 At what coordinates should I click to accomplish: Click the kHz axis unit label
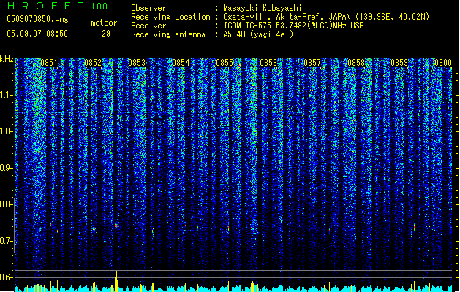[7, 59]
